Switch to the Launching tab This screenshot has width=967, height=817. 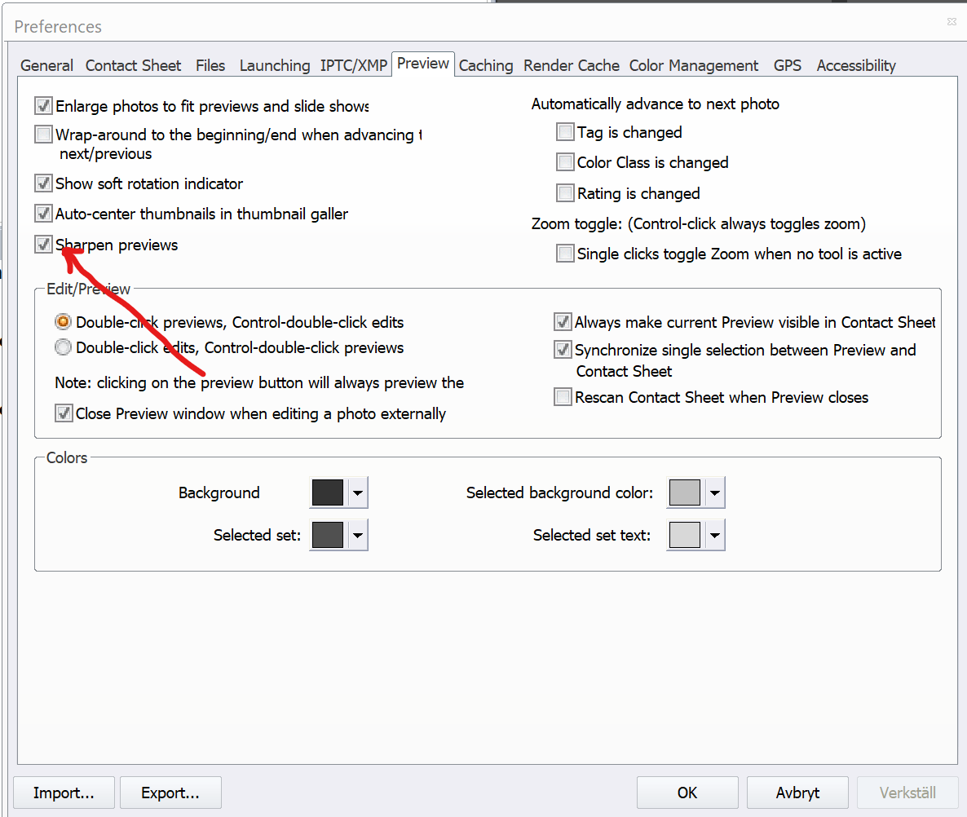point(275,65)
